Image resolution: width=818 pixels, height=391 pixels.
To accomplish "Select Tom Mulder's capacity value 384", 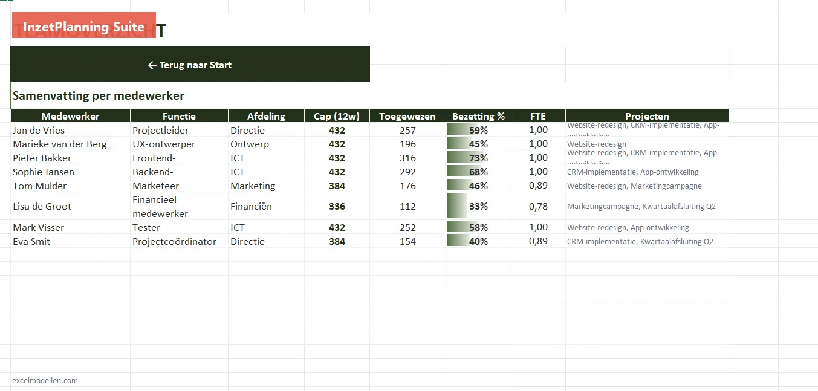I will 337,186.
